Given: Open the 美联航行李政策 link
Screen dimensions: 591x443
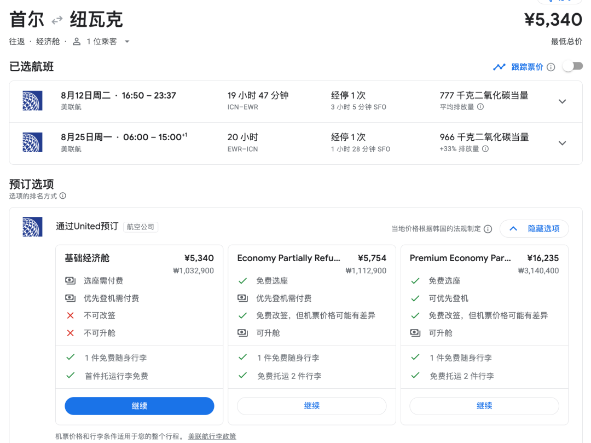Looking at the screenshot, I should (212, 436).
